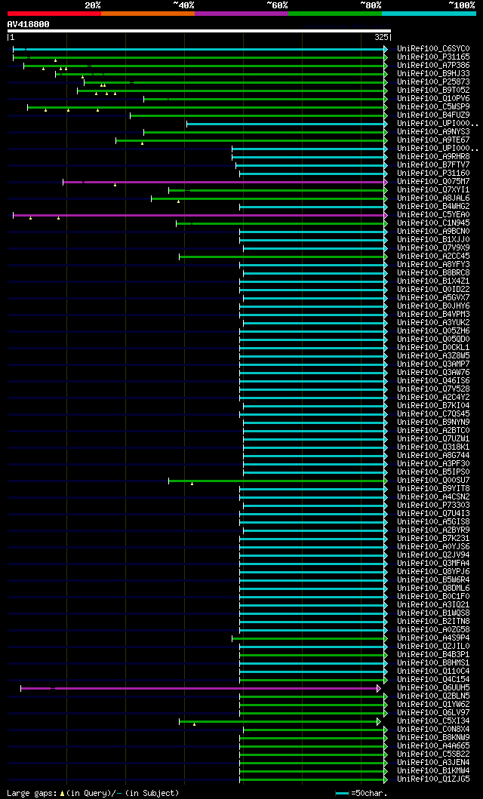Click the yellow query gap marker under P31165
The height and width of the screenshot is (799, 483).
[x=56, y=60]
